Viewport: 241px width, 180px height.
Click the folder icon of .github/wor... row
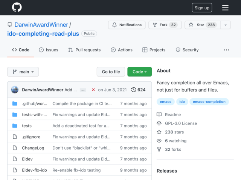(x=15, y=103)
